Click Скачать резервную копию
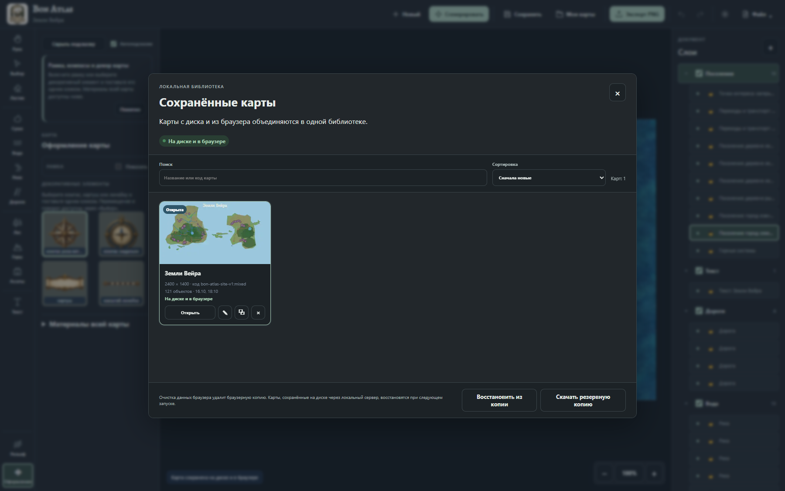The image size is (785, 491). [x=583, y=400]
